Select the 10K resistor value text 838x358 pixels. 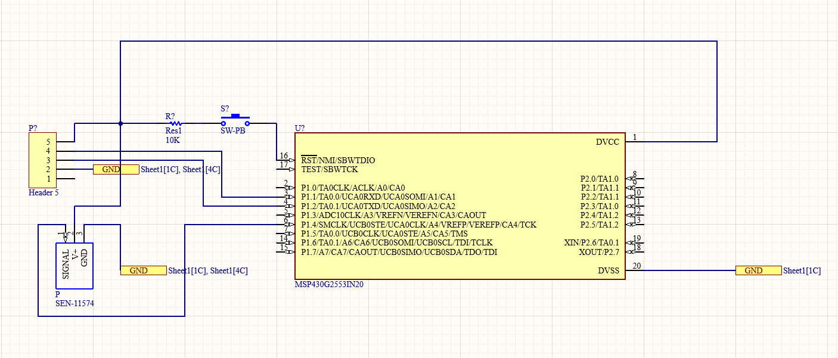click(172, 141)
